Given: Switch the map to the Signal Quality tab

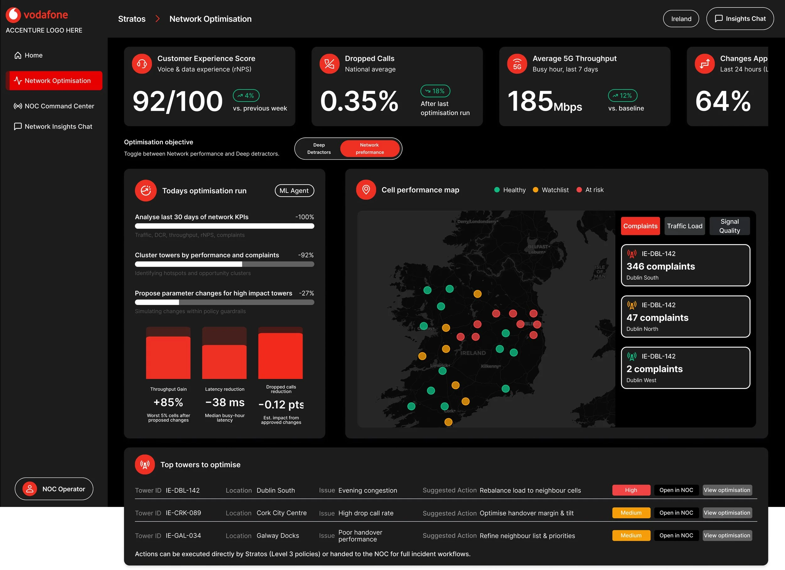Looking at the screenshot, I should pyautogui.click(x=730, y=226).
